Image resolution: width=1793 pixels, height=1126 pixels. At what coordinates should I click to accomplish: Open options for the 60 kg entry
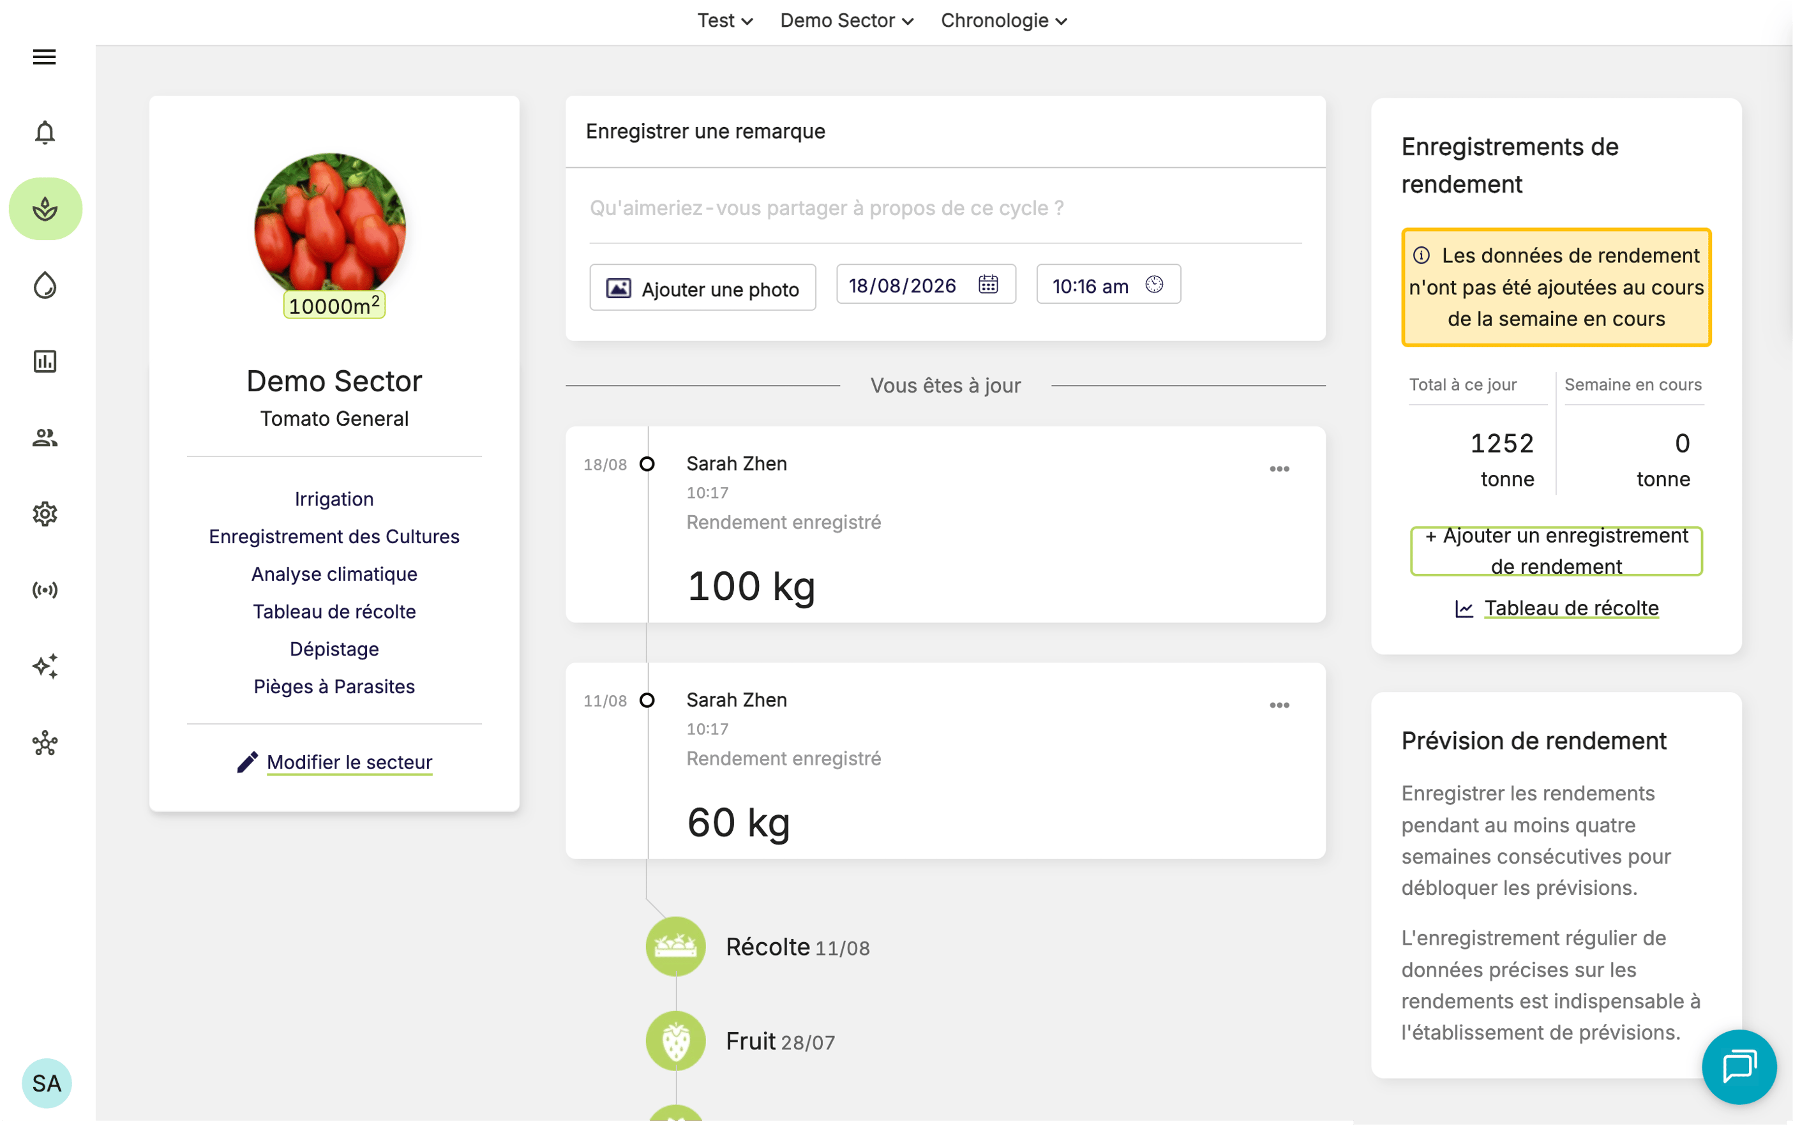click(x=1279, y=705)
